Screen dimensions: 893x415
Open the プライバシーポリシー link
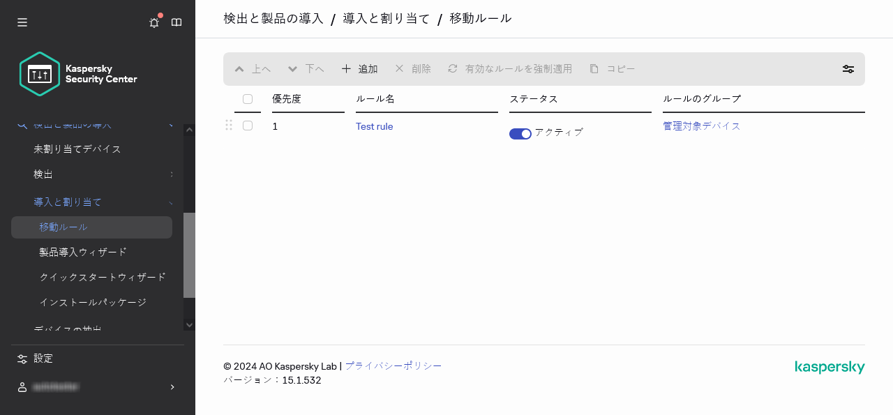click(x=393, y=365)
